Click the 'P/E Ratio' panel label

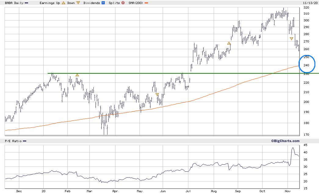pos(13,141)
